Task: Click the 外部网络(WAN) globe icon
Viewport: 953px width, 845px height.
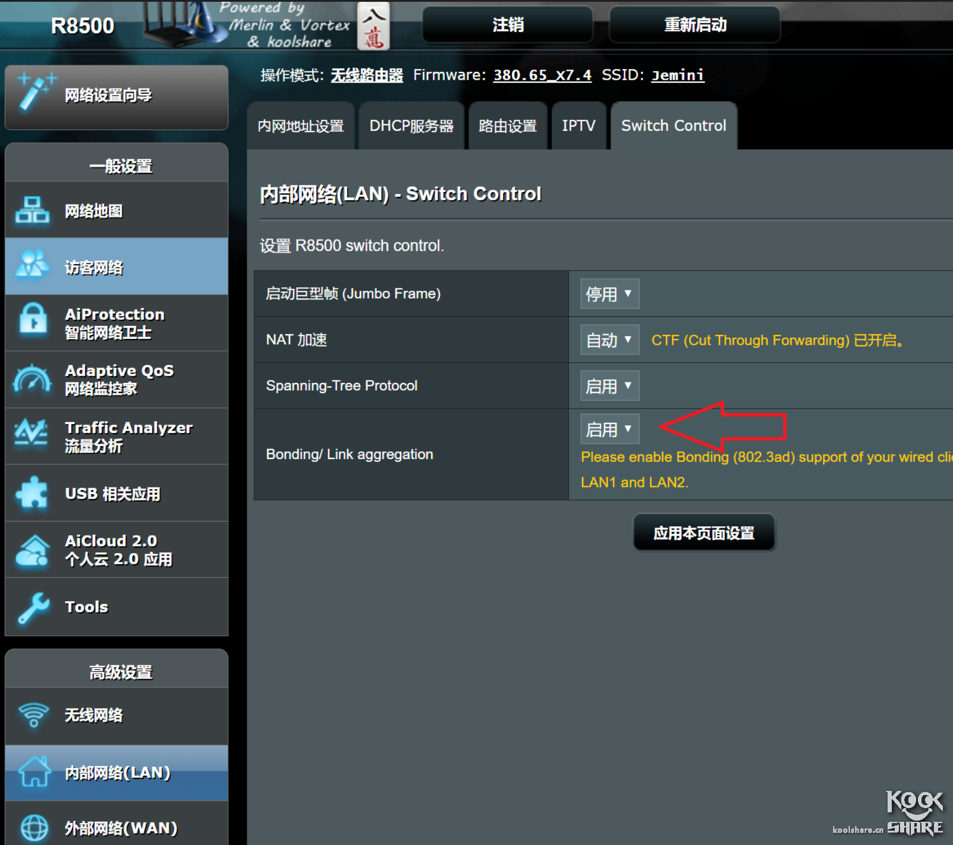Action: 34,827
